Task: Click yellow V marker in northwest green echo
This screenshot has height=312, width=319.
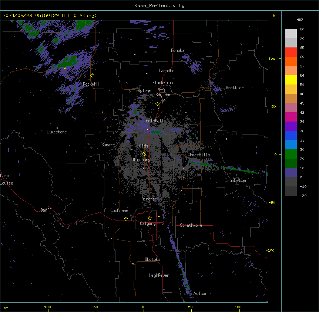Action: click(x=65, y=68)
